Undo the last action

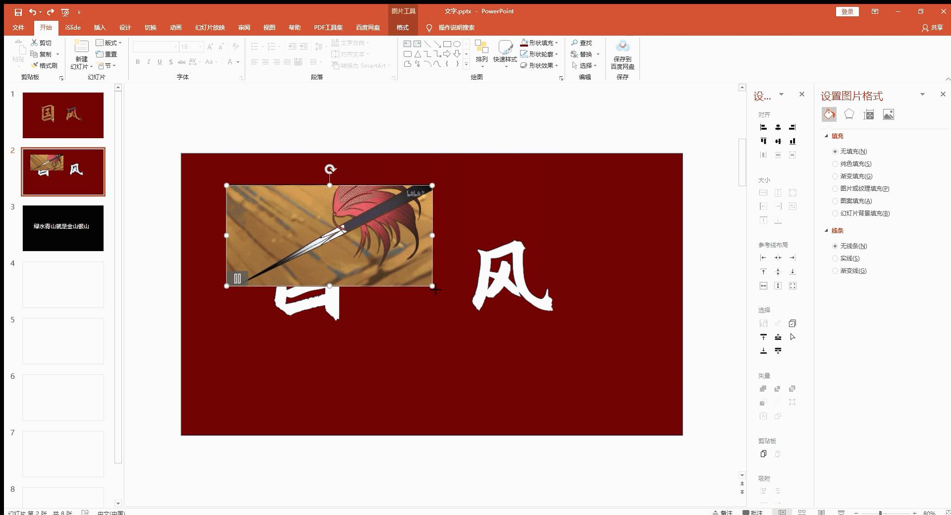coord(32,12)
